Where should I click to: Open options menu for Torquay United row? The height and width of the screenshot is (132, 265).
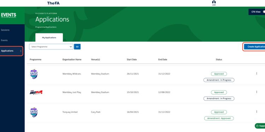(x=257, y=112)
